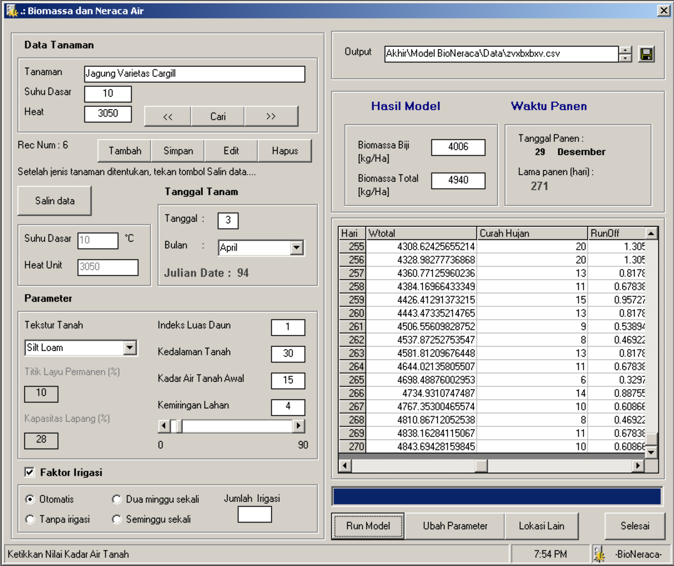Go to next crop record button
Screen dimensions: 674x566
[x=271, y=116]
